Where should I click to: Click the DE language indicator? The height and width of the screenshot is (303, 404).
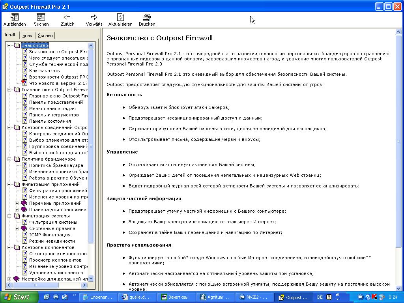coord(320,297)
